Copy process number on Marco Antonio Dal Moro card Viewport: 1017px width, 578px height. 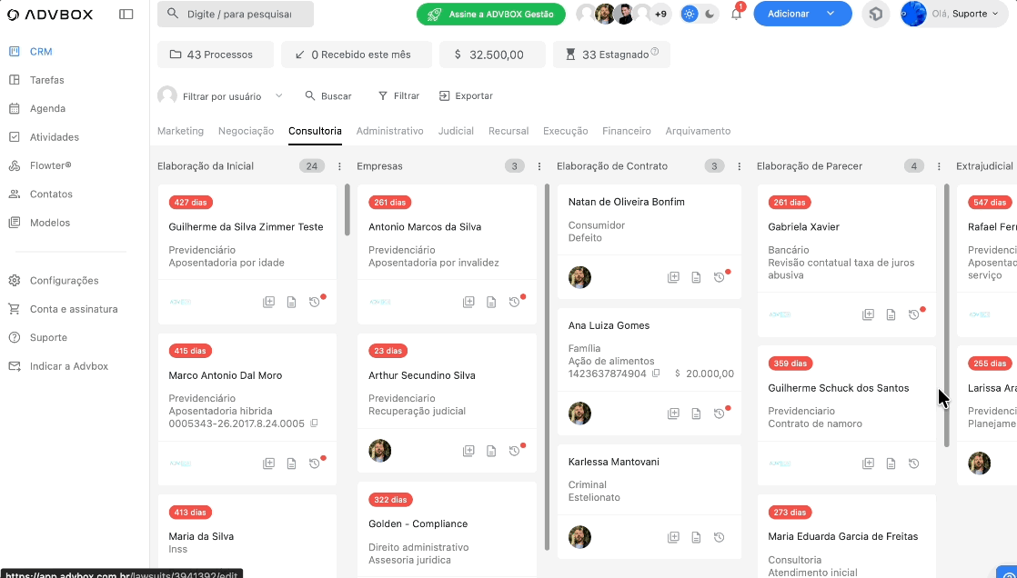tap(315, 424)
